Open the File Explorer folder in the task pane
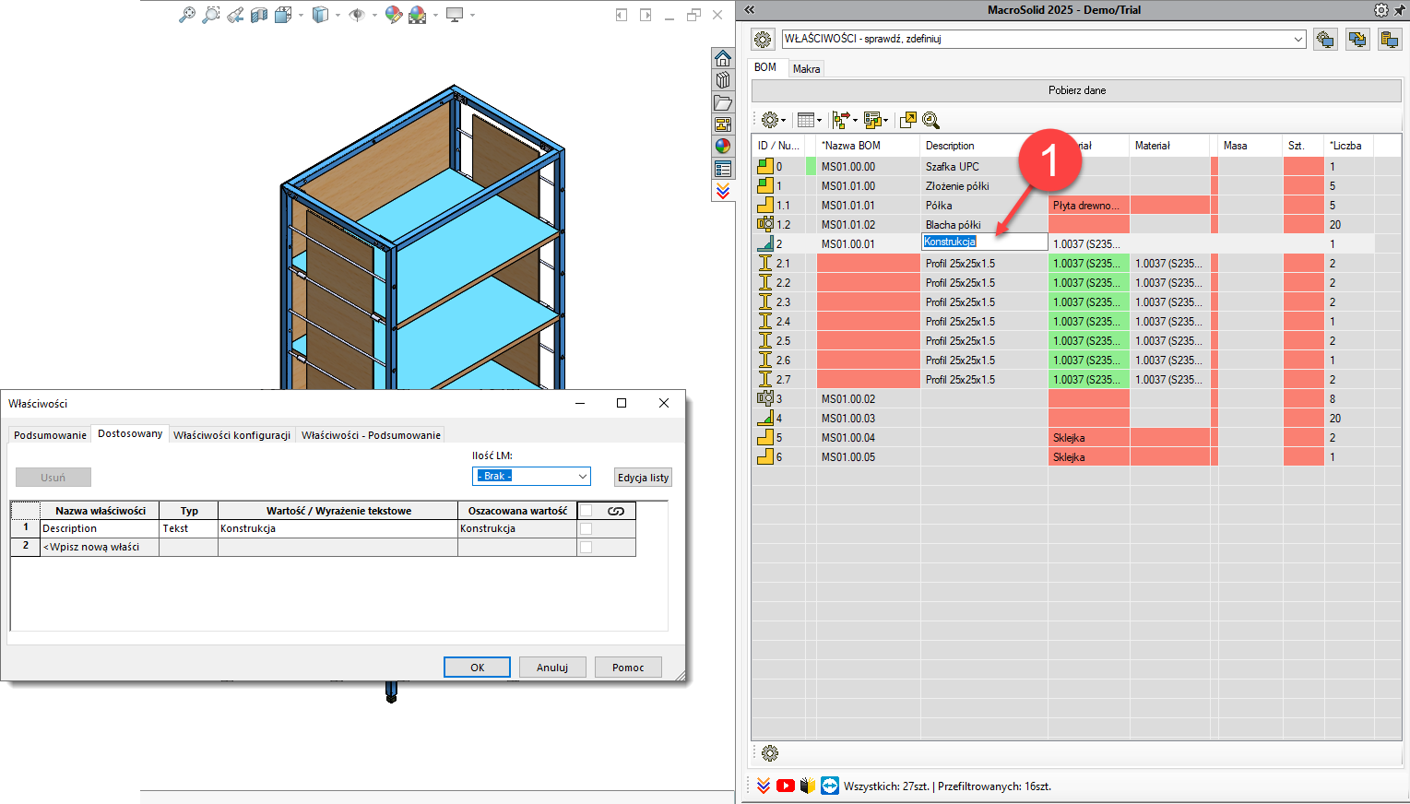Viewport: 1410px width, 804px height. [723, 102]
